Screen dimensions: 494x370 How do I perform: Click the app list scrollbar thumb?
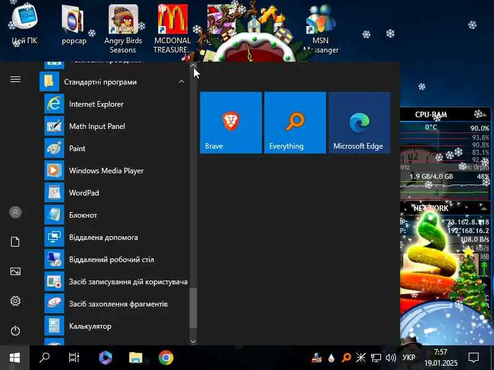coord(193,308)
